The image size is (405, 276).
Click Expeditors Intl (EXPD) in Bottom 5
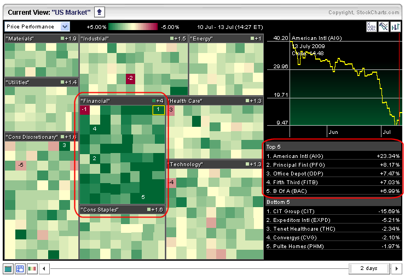tap(333, 220)
